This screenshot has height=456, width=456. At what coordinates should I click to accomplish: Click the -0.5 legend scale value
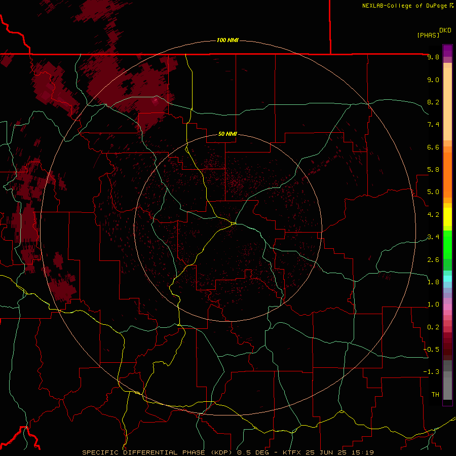pyautogui.click(x=431, y=349)
